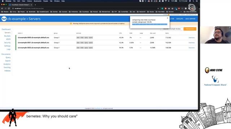Open the Podcast bookmarks folder
This screenshot has width=231, height=129.
point(94,12)
